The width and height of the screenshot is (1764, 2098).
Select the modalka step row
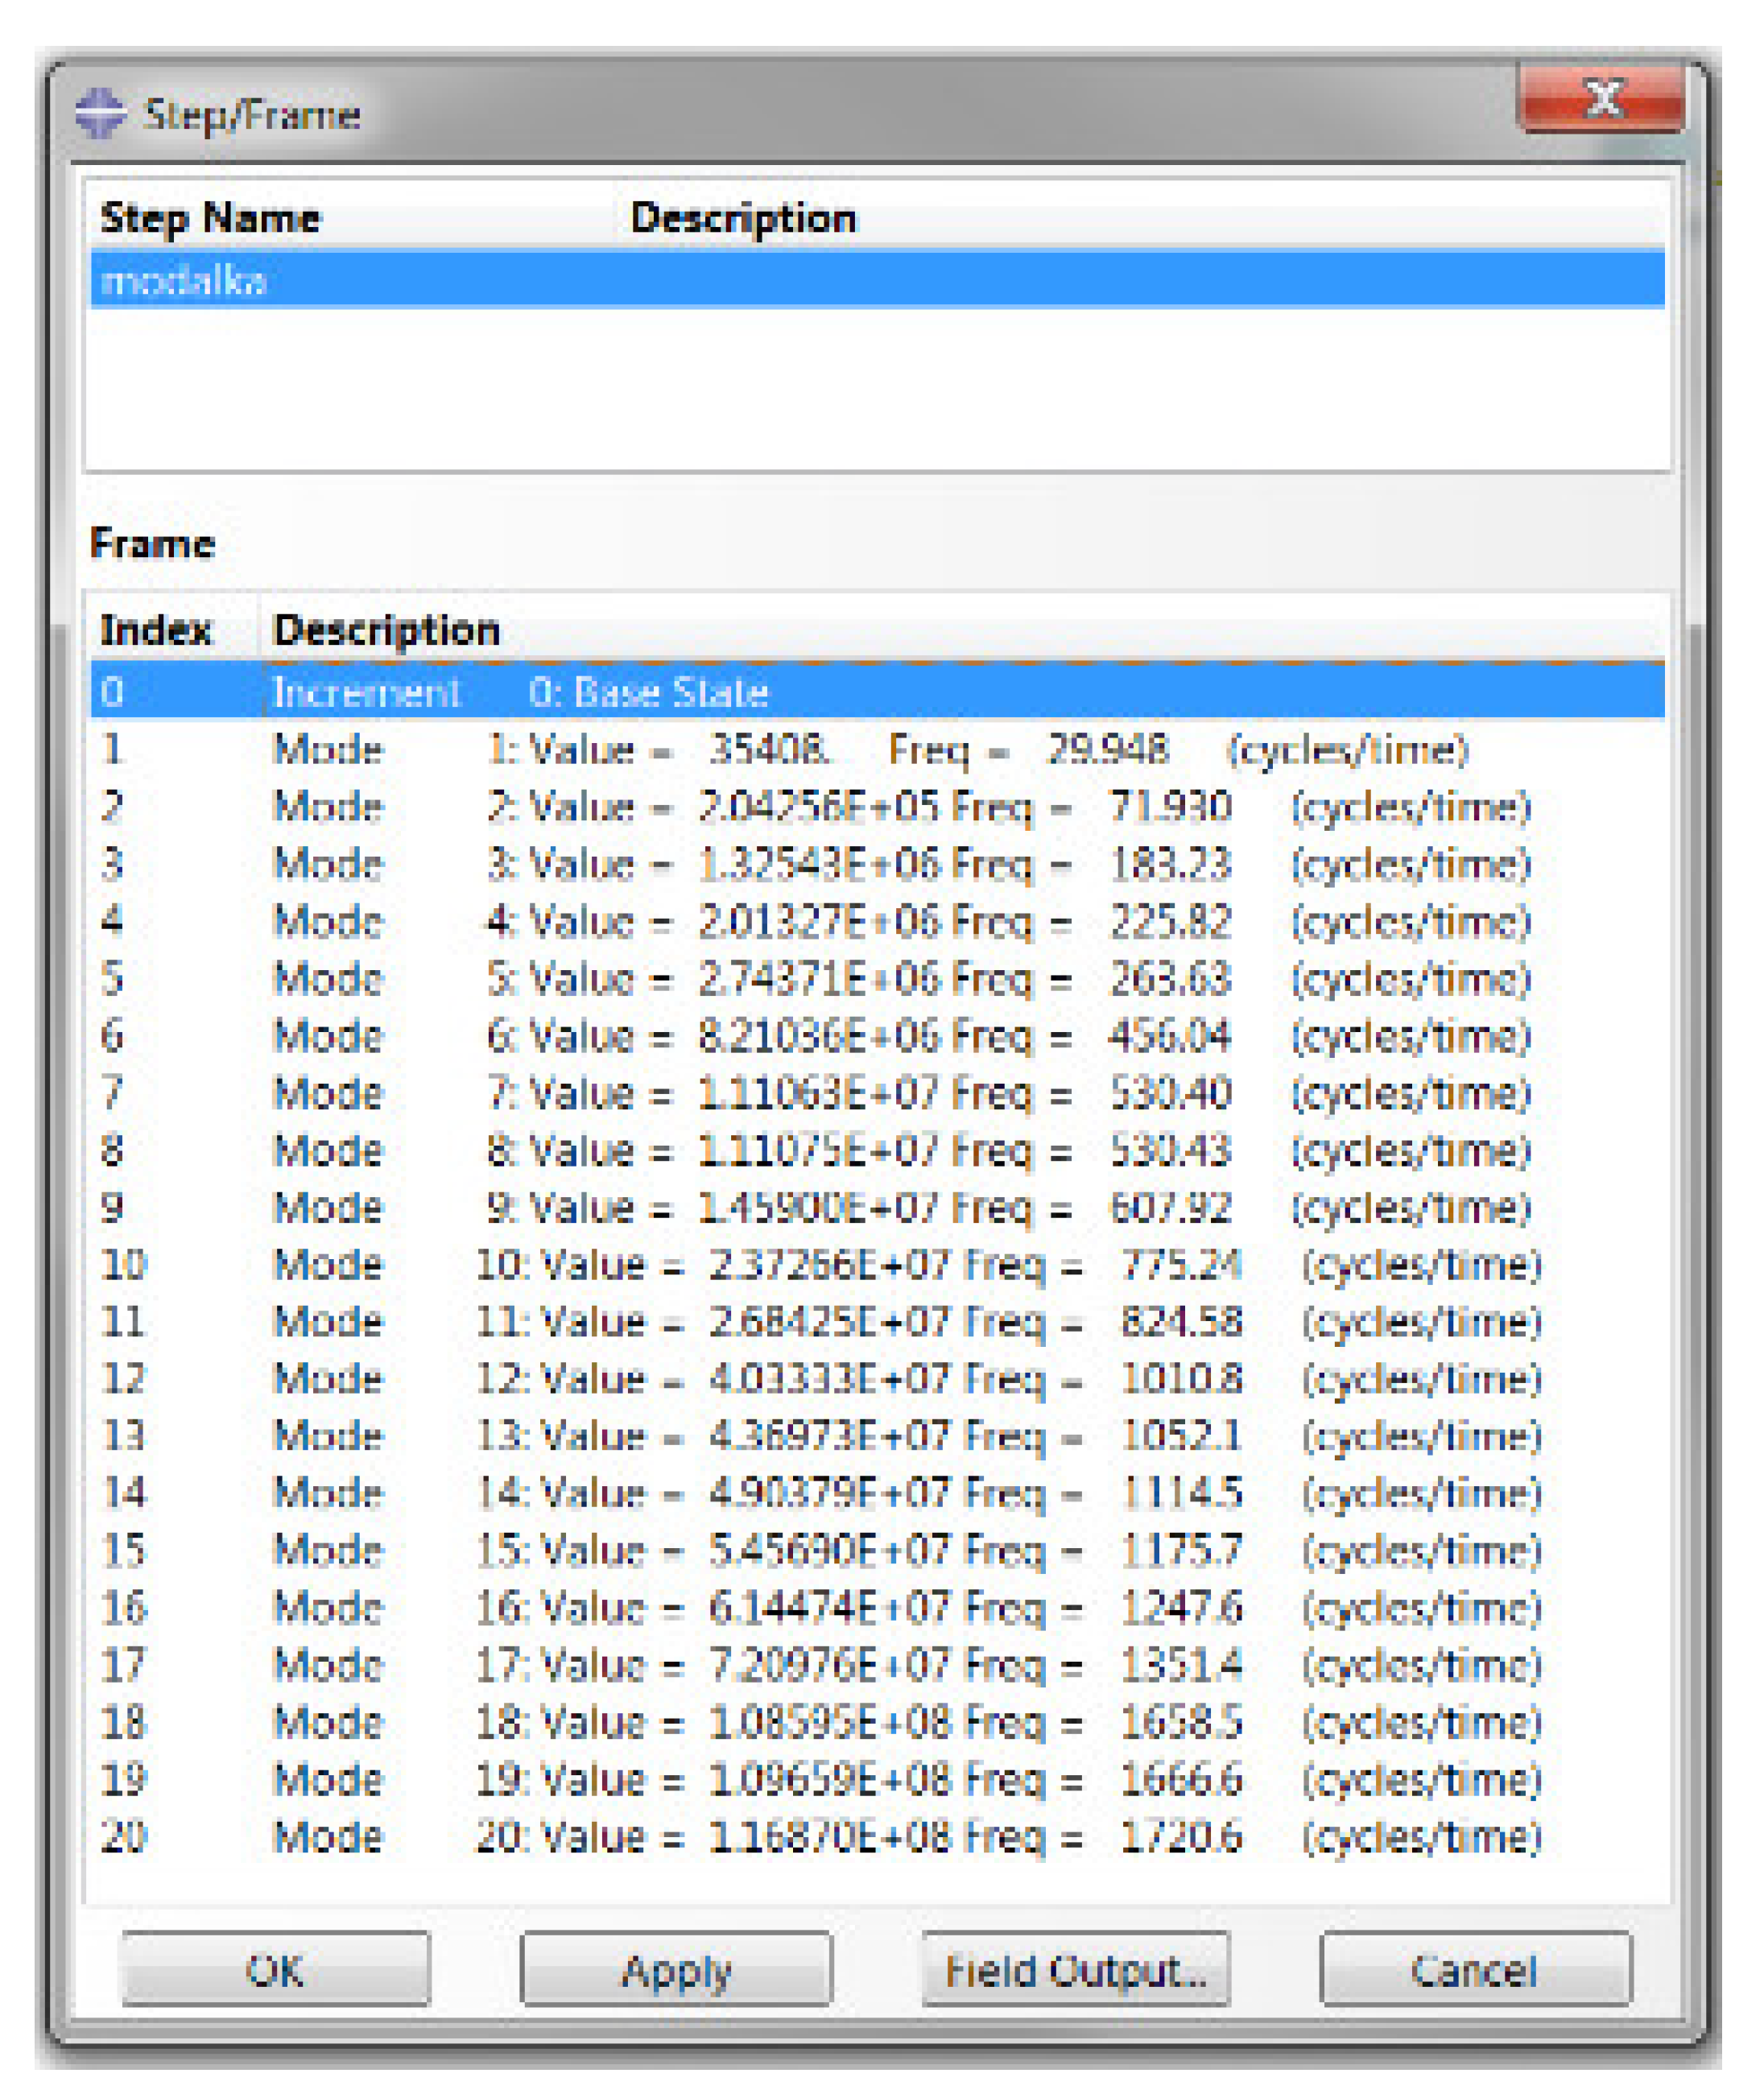(x=876, y=280)
